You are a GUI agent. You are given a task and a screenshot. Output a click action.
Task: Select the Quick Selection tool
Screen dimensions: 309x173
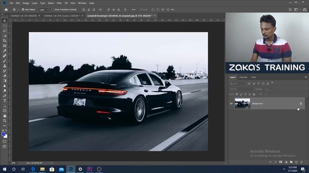pyautogui.click(x=4, y=36)
